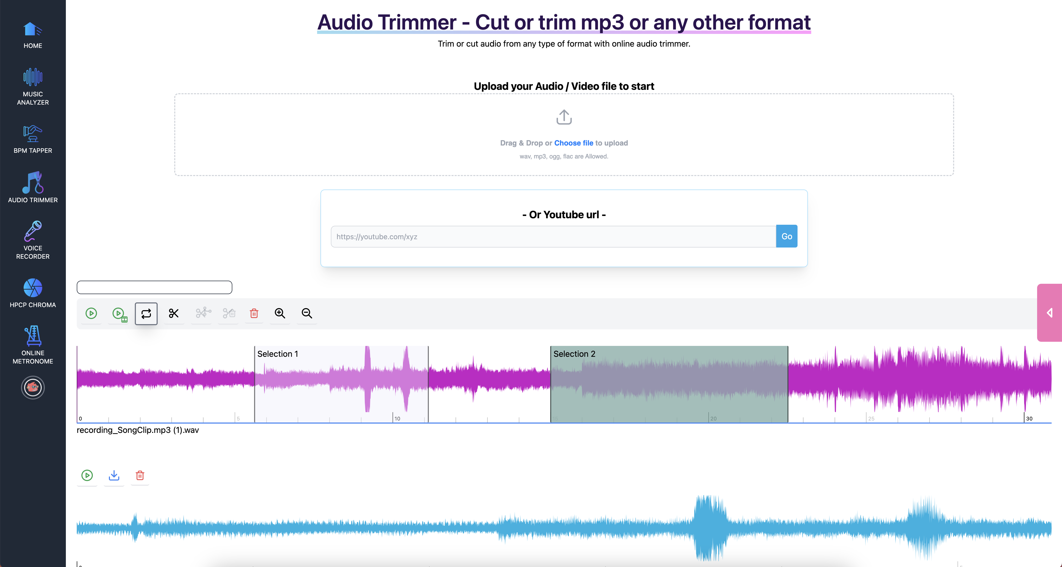Click the Choose file upload link

click(573, 143)
